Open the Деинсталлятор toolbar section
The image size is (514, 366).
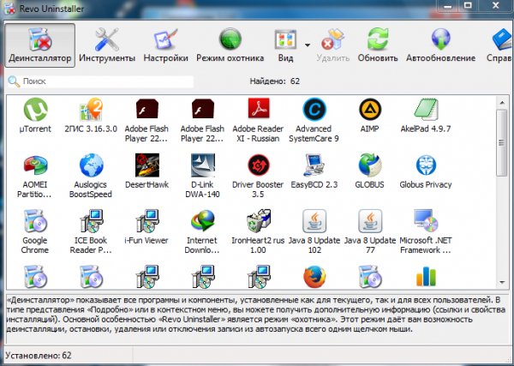[x=39, y=45]
